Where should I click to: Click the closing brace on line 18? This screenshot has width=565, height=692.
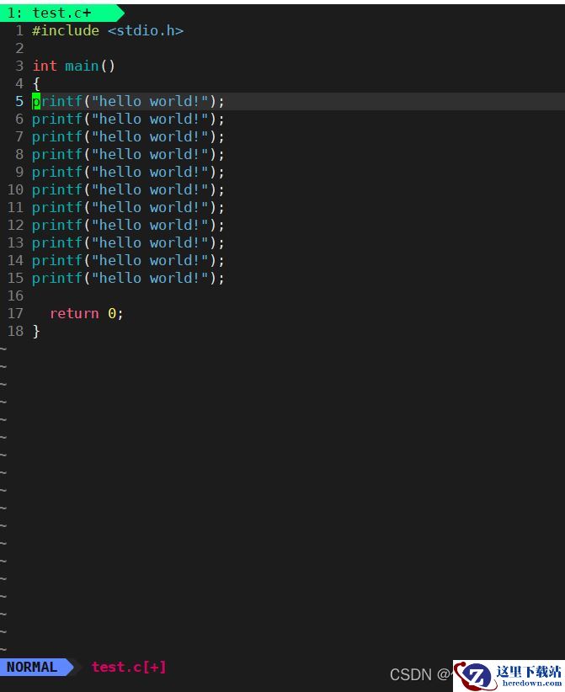coord(36,331)
